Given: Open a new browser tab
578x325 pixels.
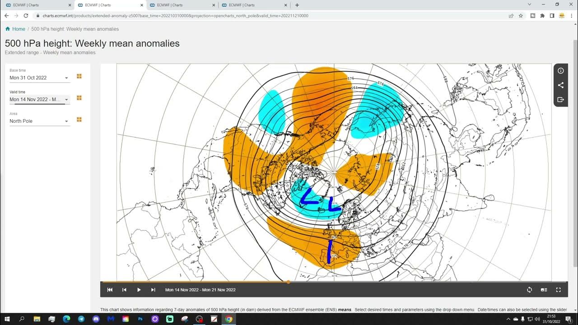Looking at the screenshot, I should [297, 5].
